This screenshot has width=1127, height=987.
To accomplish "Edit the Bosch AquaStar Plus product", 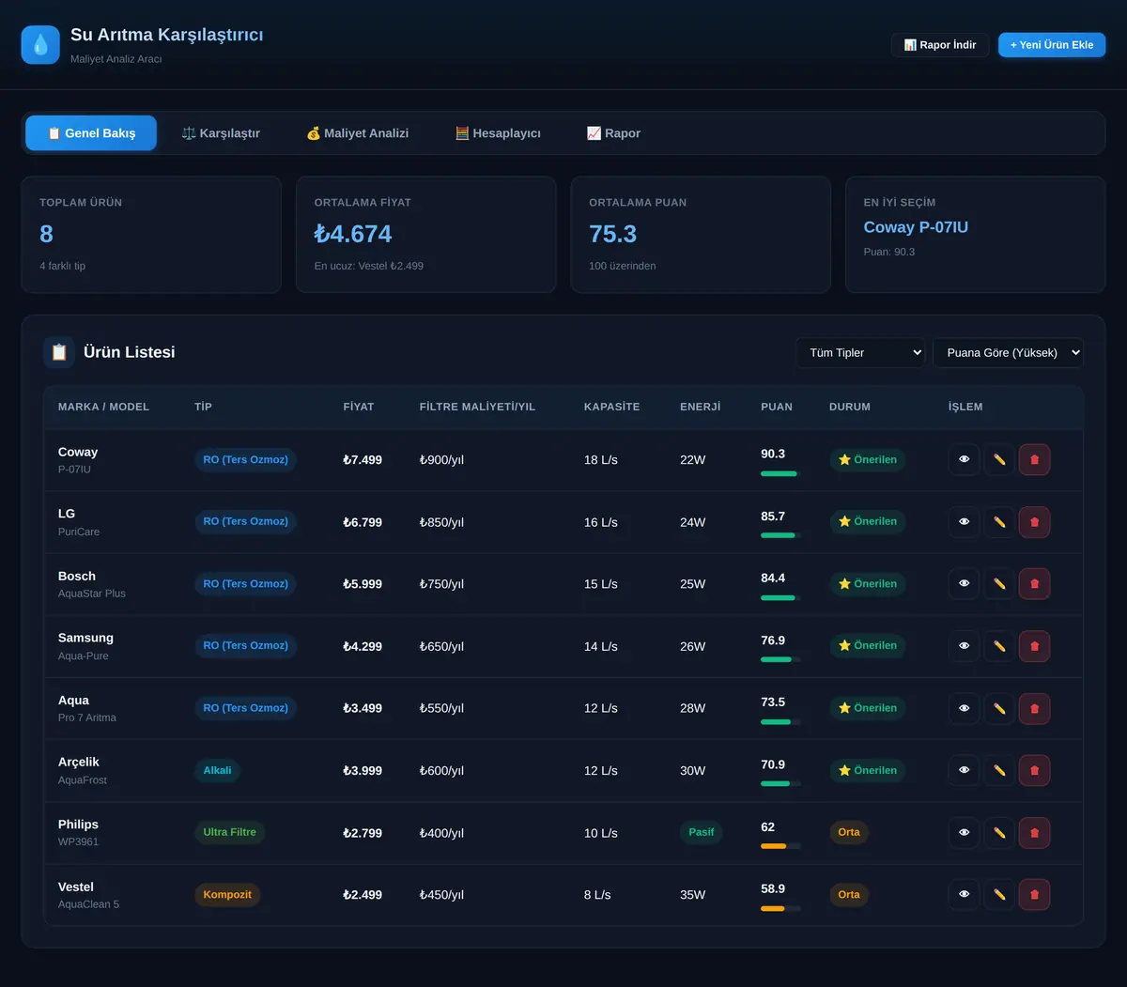I will (x=999, y=584).
